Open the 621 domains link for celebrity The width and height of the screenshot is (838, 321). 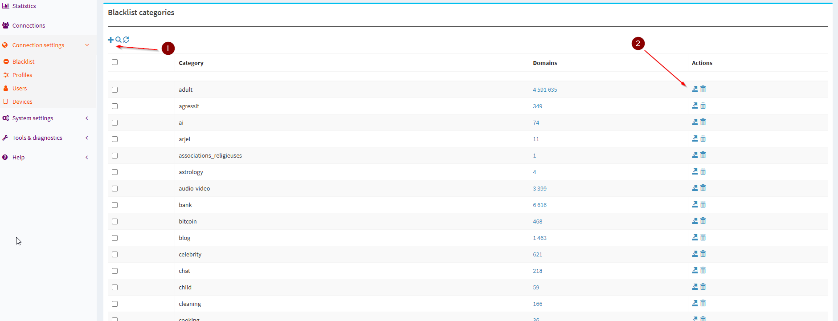click(x=538, y=254)
